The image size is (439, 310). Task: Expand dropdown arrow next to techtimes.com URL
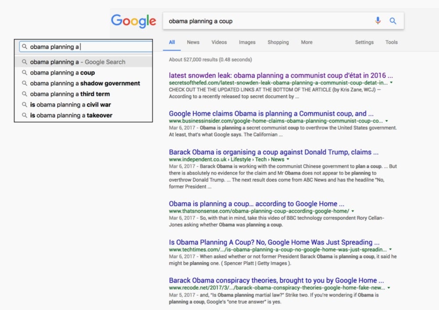point(390,249)
